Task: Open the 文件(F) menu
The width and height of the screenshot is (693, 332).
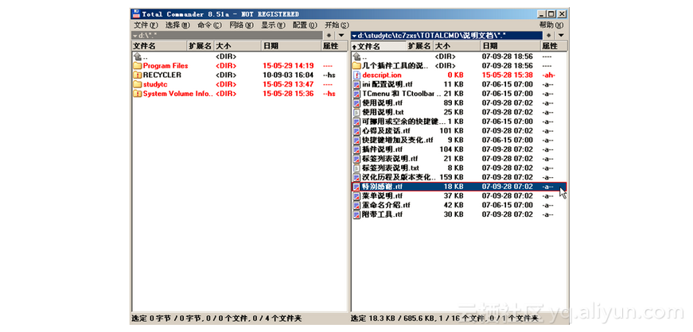Action: [x=146, y=25]
